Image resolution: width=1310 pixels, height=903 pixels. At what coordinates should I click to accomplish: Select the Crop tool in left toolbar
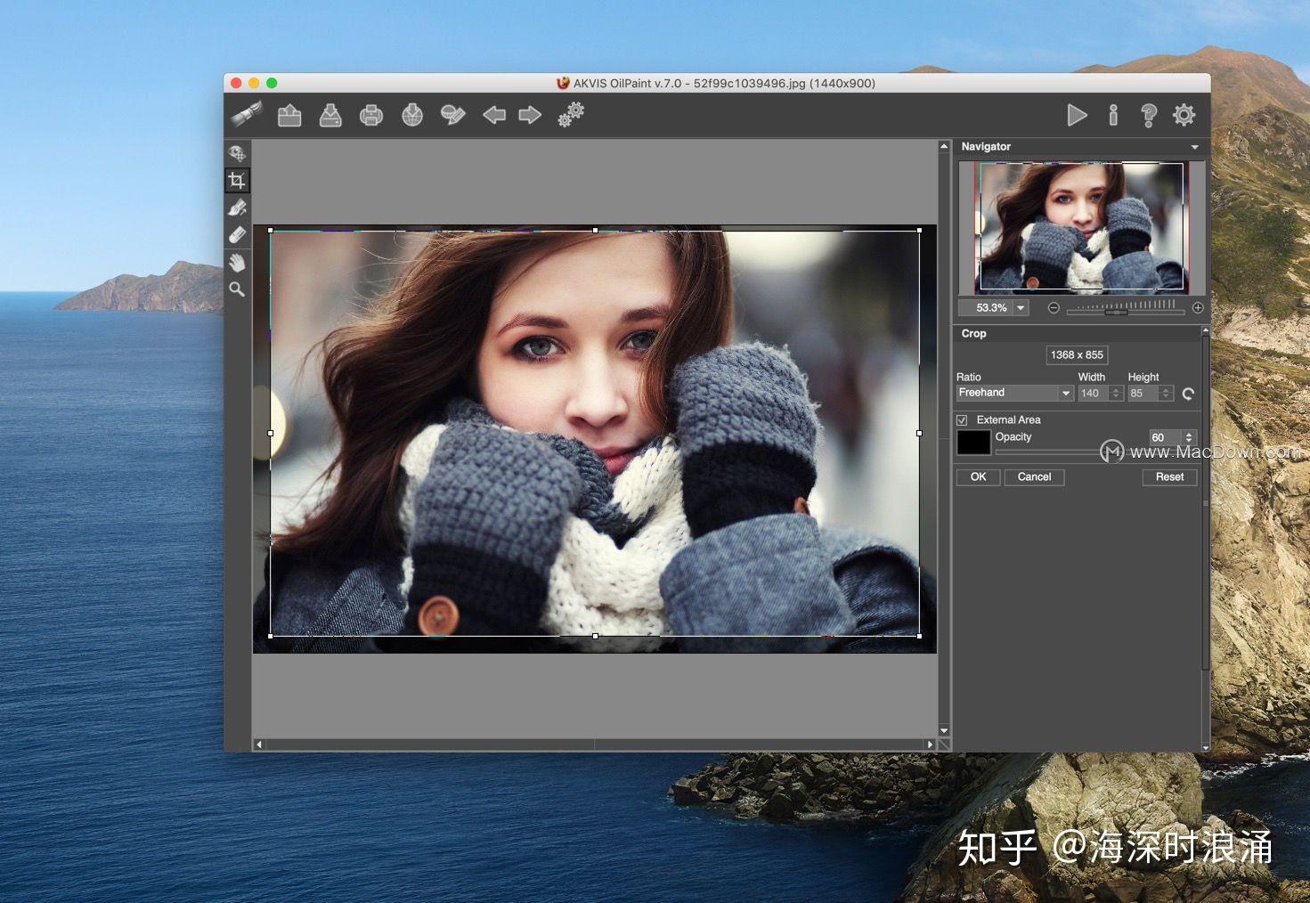(x=238, y=179)
